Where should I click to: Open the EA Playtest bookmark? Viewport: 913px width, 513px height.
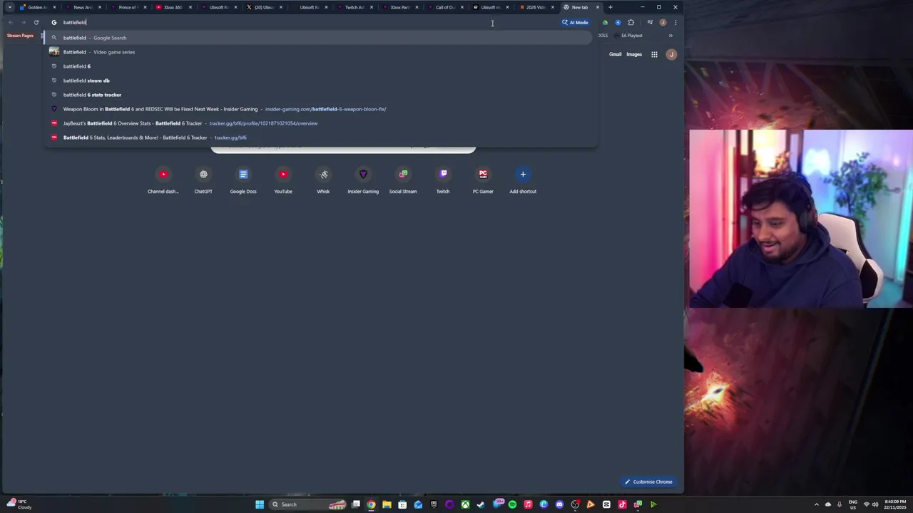(628, 36)
